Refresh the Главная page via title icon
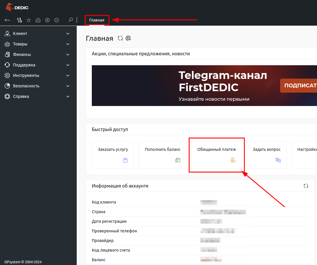Image resolution: width=317 pixels, height=265 pixels. click(x=120, y=38)
